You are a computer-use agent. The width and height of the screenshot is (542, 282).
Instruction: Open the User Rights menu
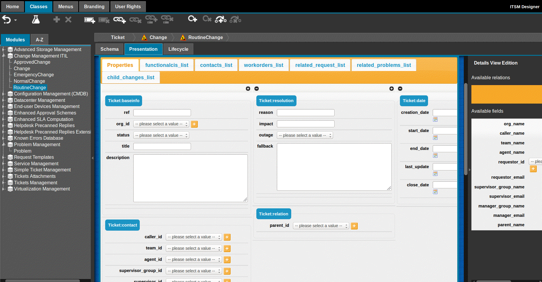tap(128, 6)
